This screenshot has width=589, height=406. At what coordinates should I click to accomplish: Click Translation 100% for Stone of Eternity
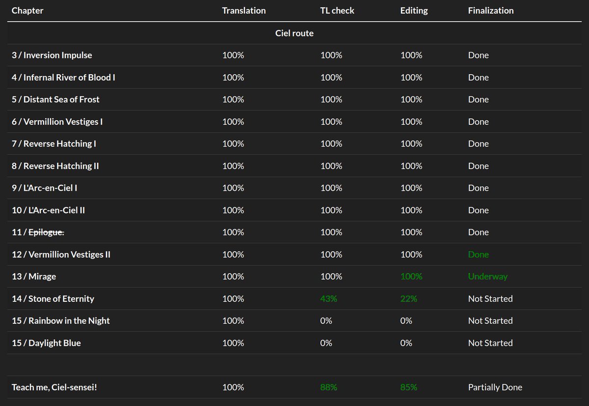(x=233, y=298)
